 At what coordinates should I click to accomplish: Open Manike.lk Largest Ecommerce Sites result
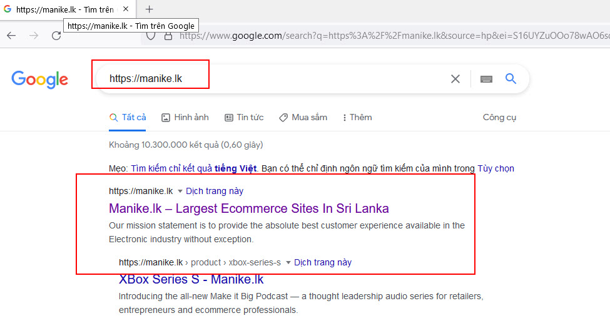click(x=249, y=208)
